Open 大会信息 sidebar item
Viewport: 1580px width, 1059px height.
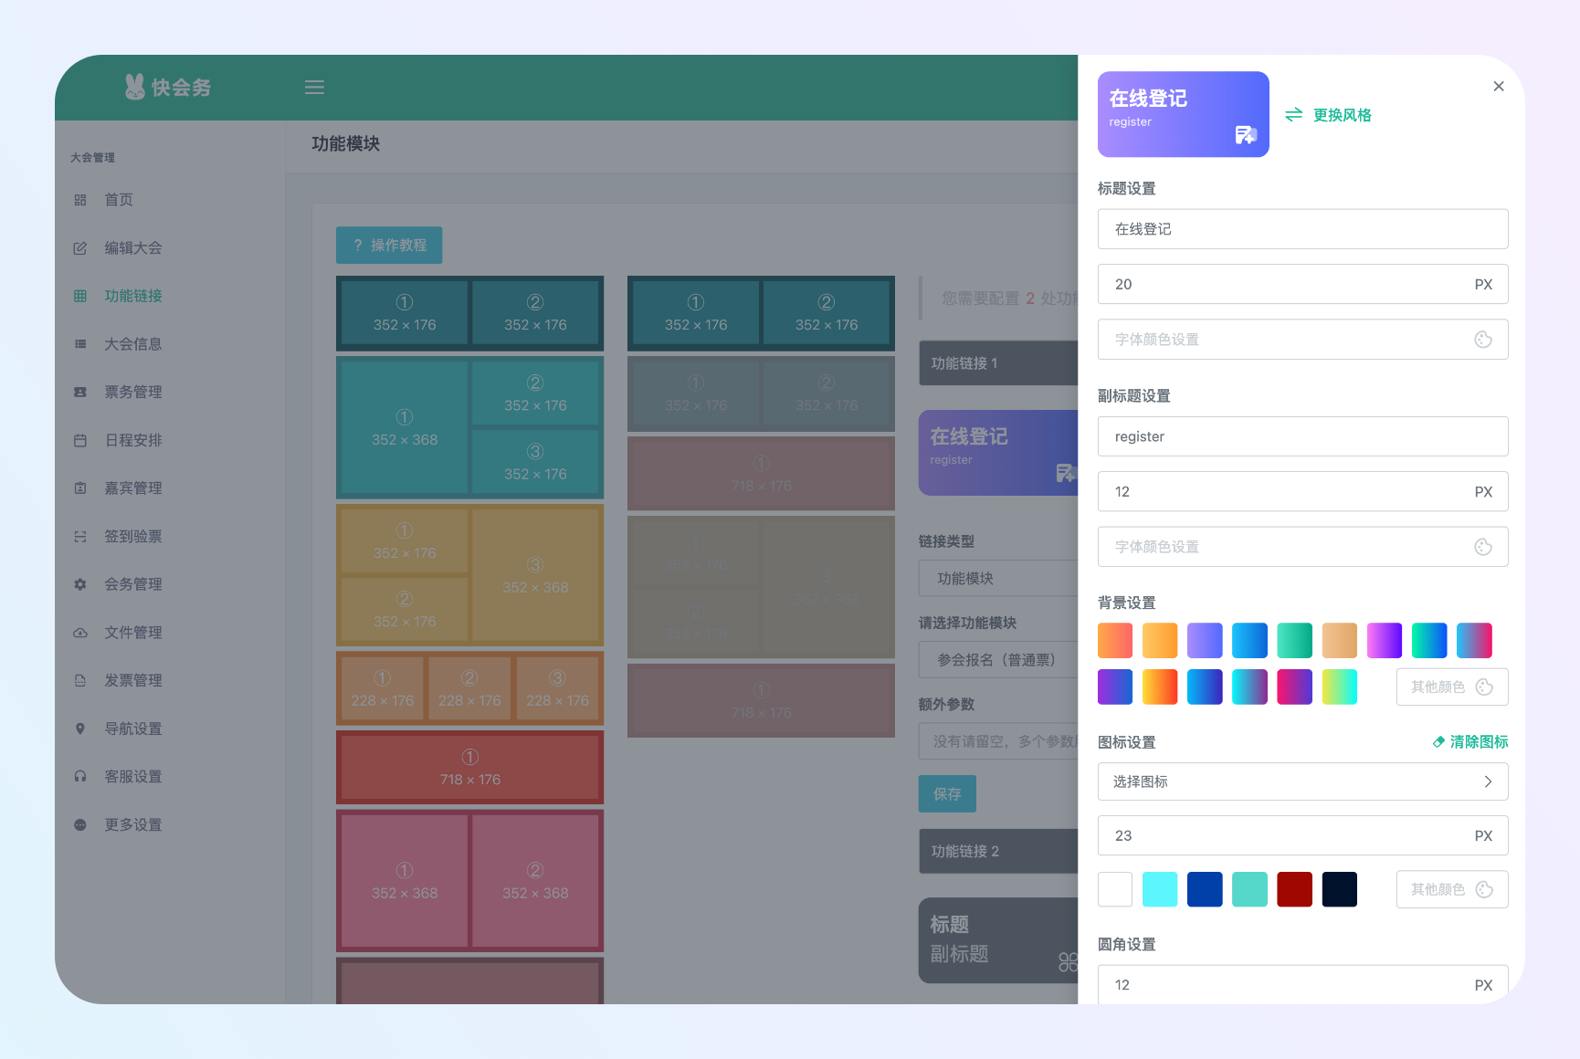pyautogui.click(x=133, y=344)
